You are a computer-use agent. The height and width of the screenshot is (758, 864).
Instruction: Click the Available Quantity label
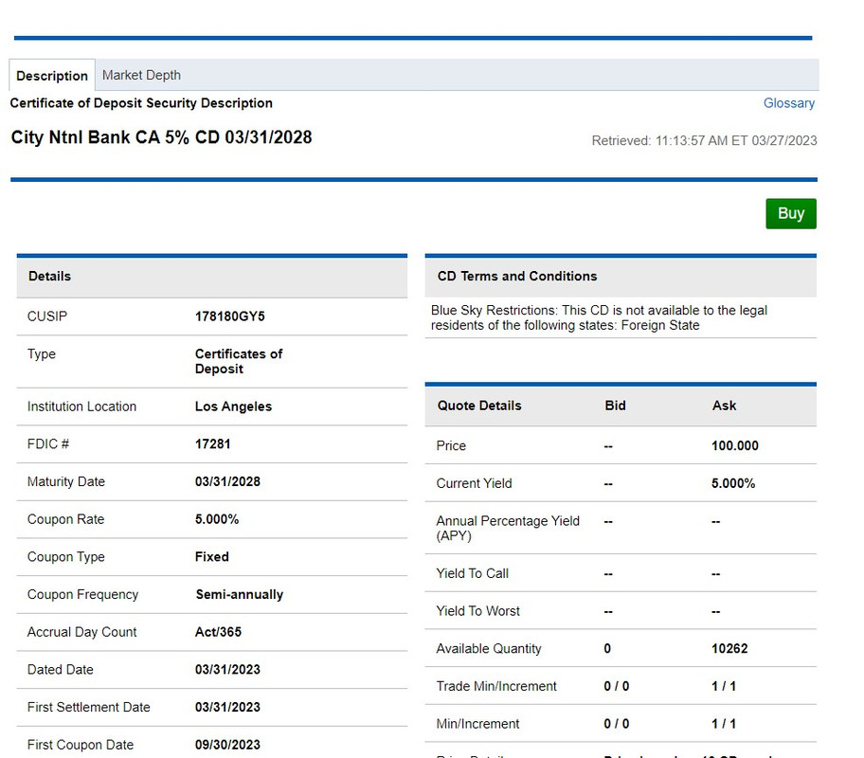pos(489,648)
